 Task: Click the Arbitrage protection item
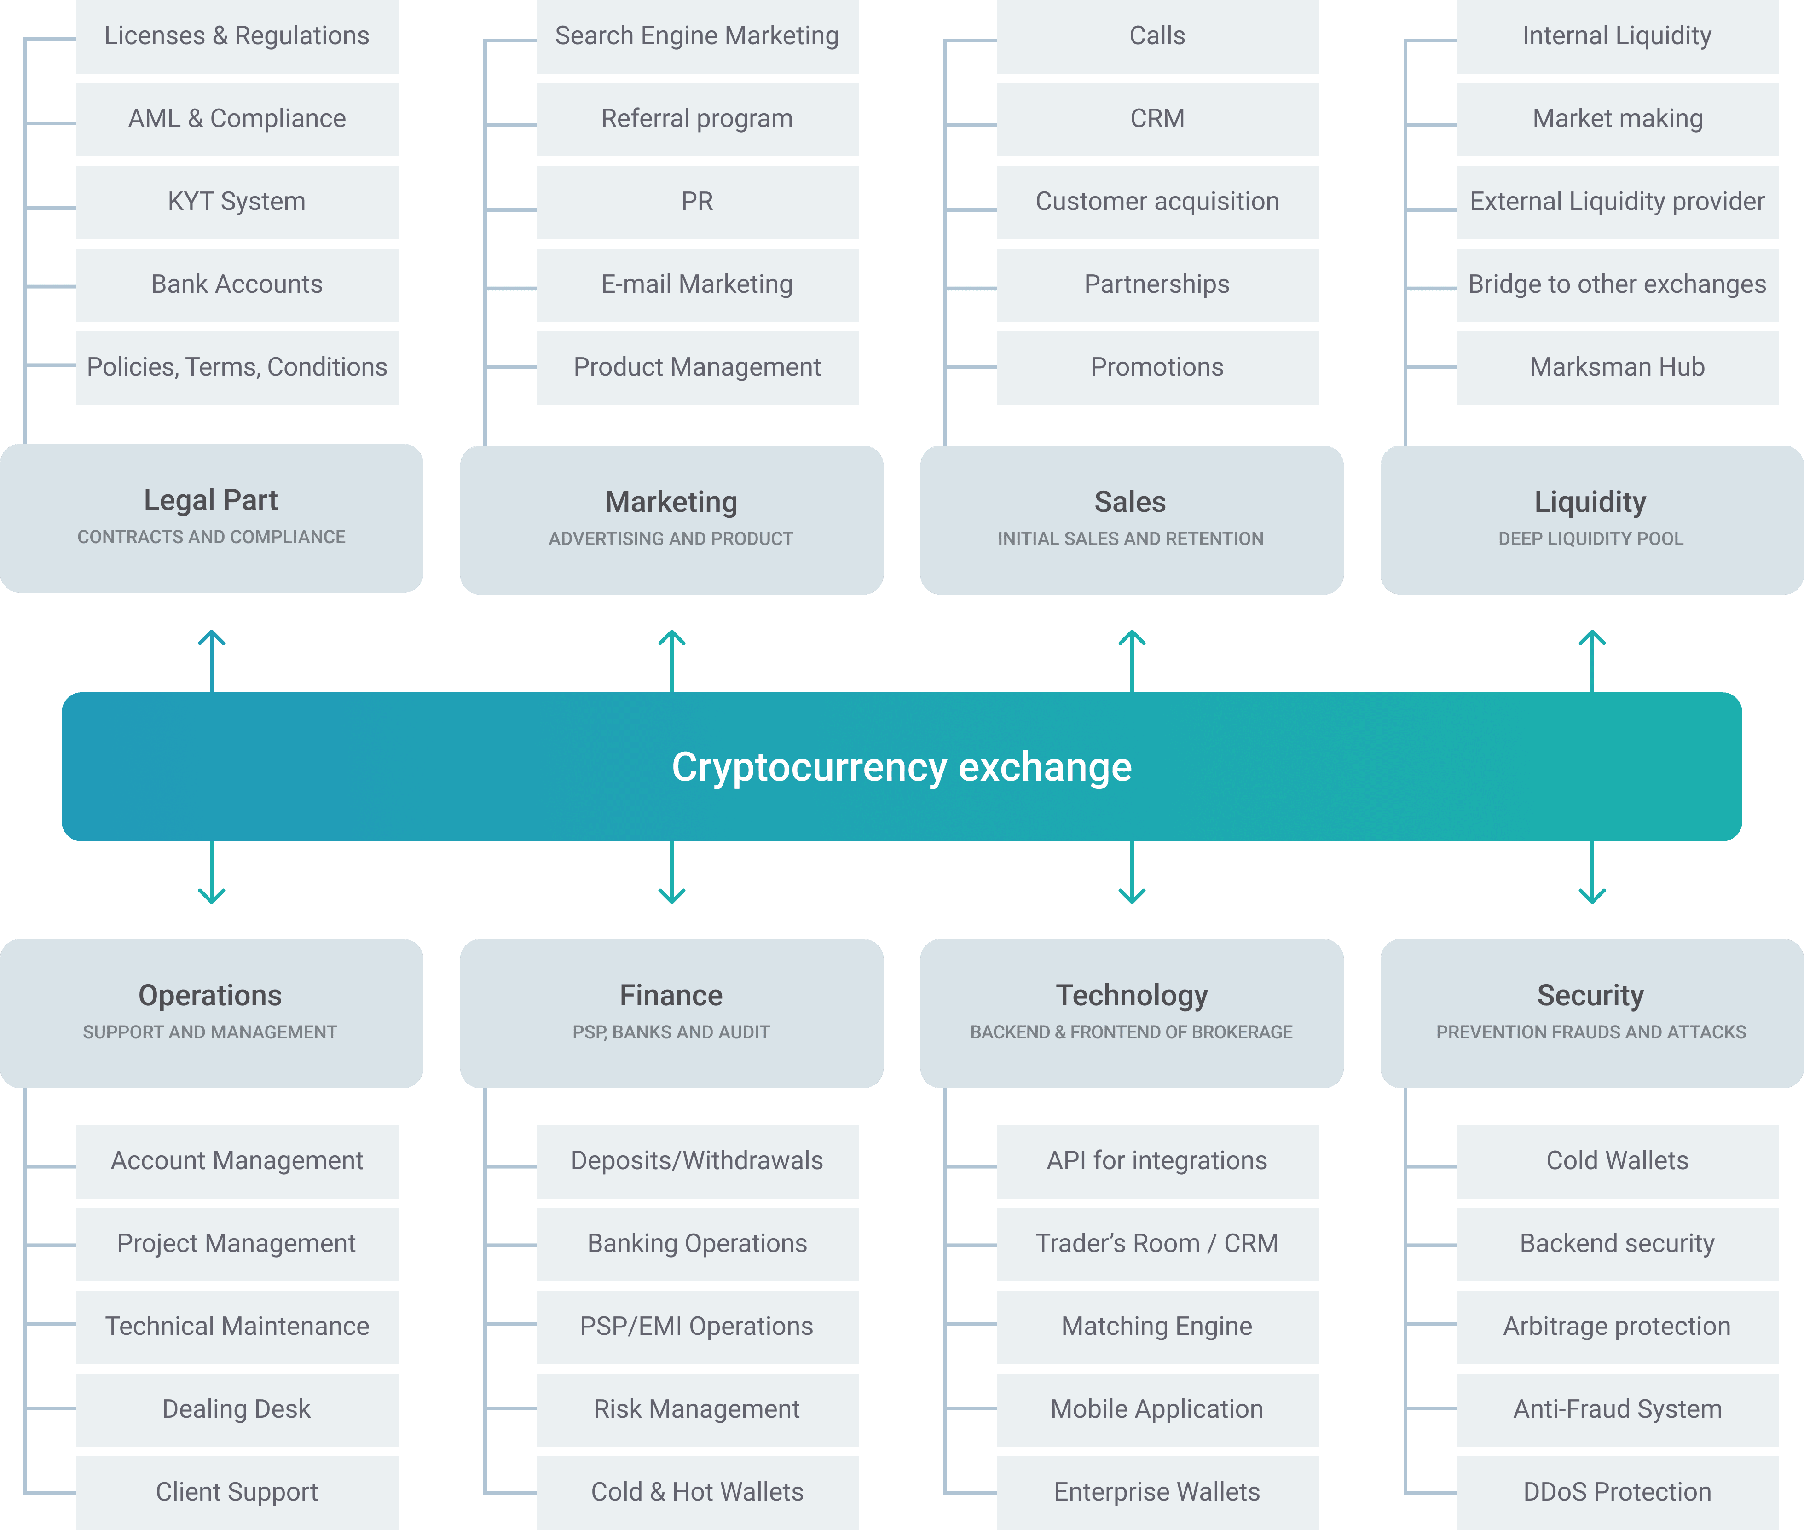tap(1618, 1327)
